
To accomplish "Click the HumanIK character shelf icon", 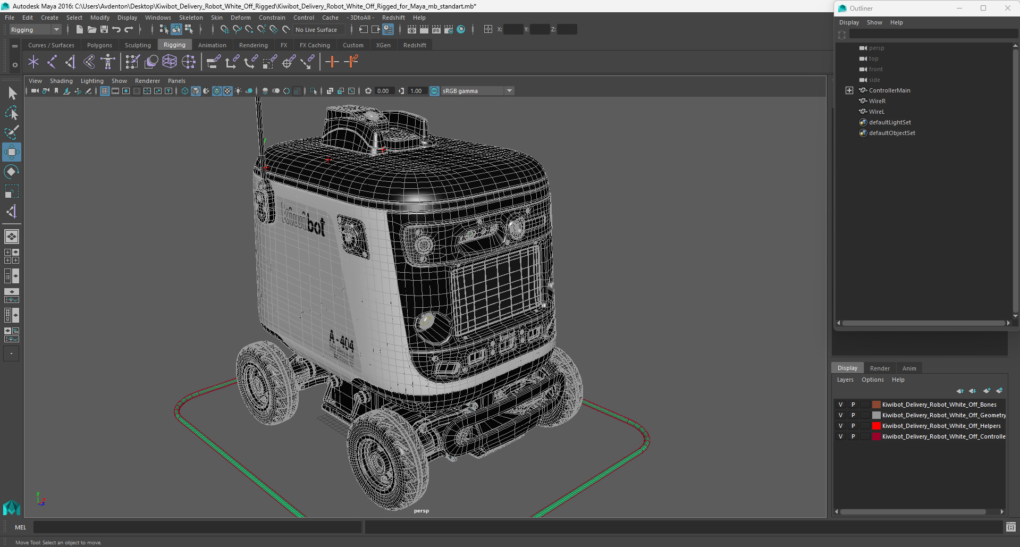I will [x=108, y=62].
